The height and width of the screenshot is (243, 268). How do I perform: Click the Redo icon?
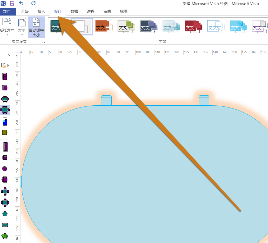pos(34,3)
